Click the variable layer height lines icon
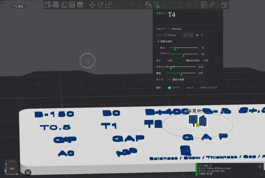Screen dimensions: 265x178 coord(80,5)
